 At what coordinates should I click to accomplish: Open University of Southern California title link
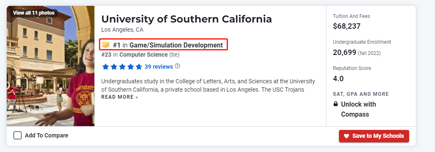tap(187, 19)
